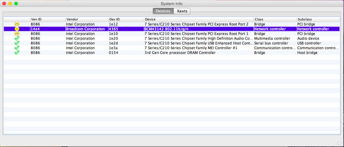Click the green checkmark for DRAM Controller row

(x=17, y=53)
